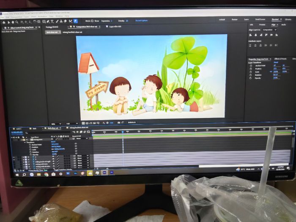The image size is (296, 222).
Task: Select the Pen tool
Action: (x=48, y=22)
